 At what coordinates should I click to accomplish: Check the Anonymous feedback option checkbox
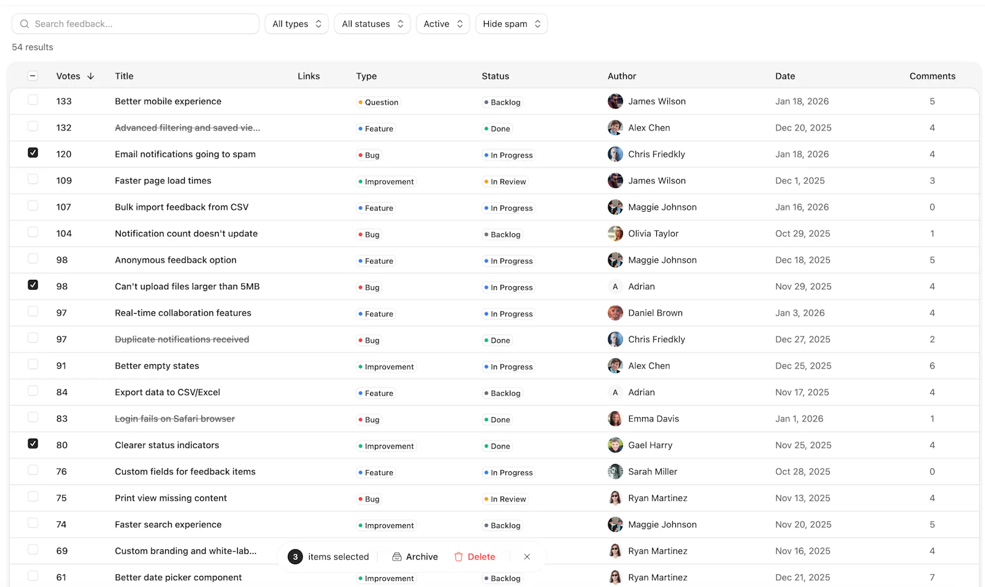[x=33, y=258]
